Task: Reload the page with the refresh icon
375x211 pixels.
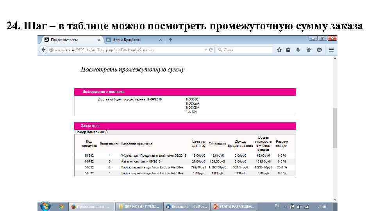Action: click(x=211, y=50)
